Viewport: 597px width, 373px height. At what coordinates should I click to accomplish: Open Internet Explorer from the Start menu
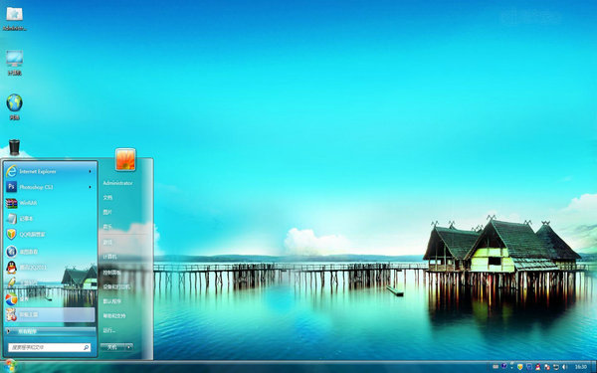coord(51,171)
